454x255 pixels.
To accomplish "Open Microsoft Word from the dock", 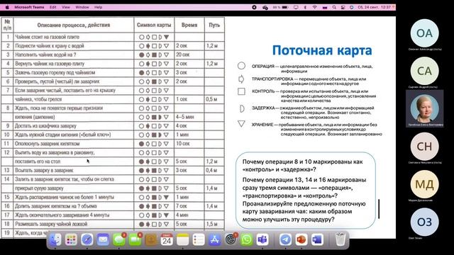I will pos(317,239).
